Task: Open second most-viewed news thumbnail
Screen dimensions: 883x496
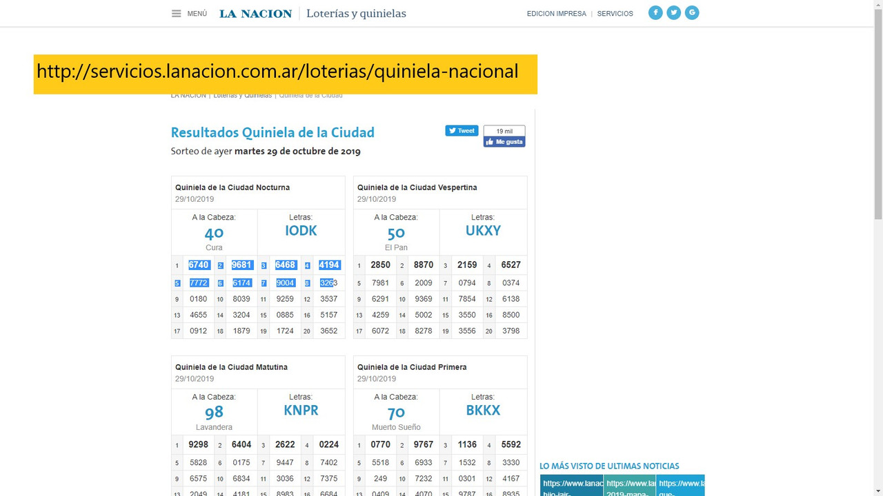Action: tap(629, 485)
